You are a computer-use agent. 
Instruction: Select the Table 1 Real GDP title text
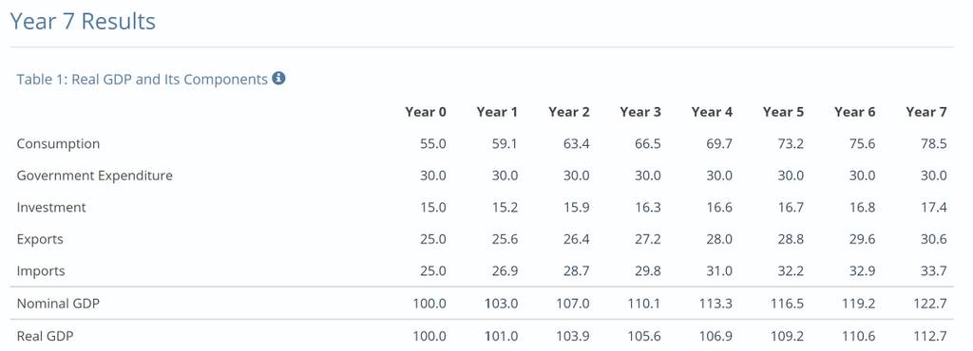tap(143, 80)
